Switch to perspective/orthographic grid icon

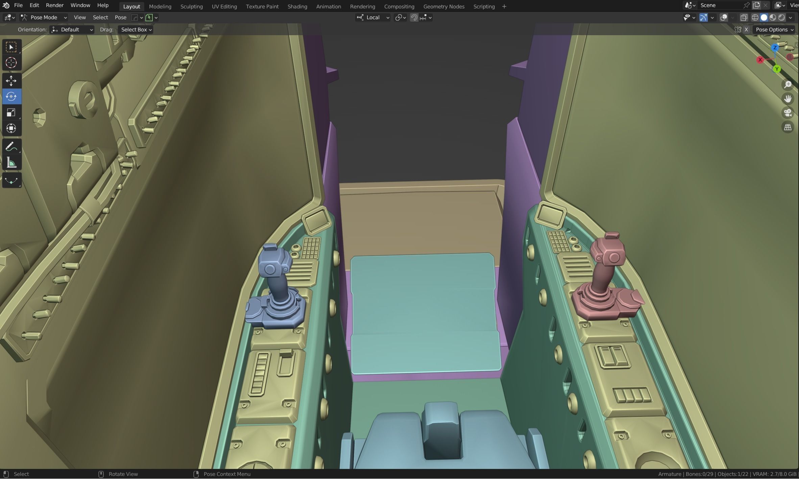(x=788, y=127)
